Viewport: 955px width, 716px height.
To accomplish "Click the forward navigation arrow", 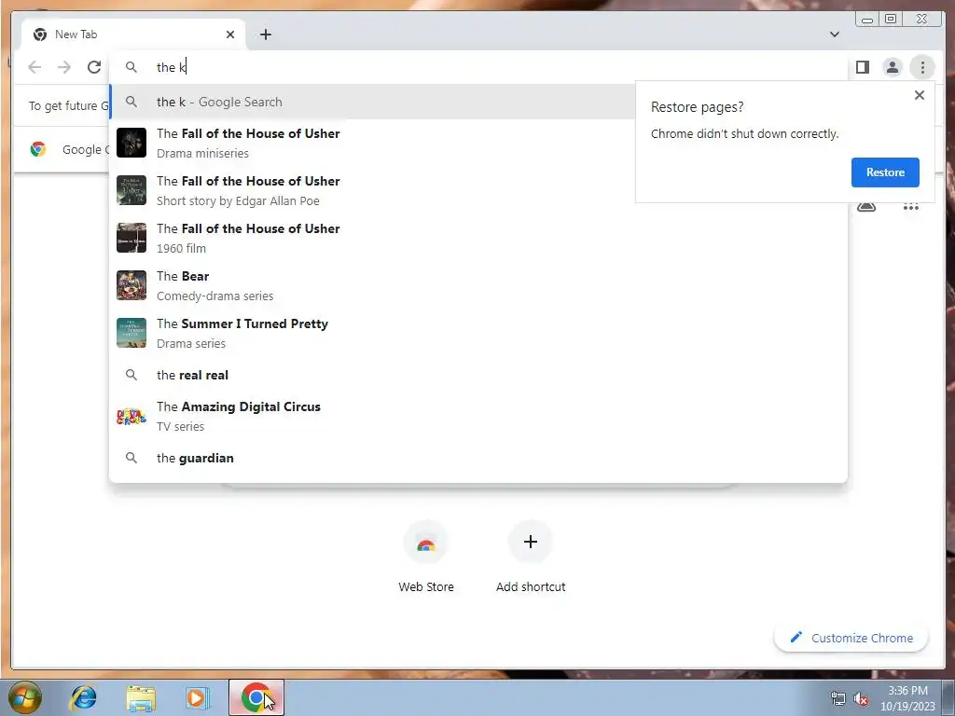I will pos(64,67).
